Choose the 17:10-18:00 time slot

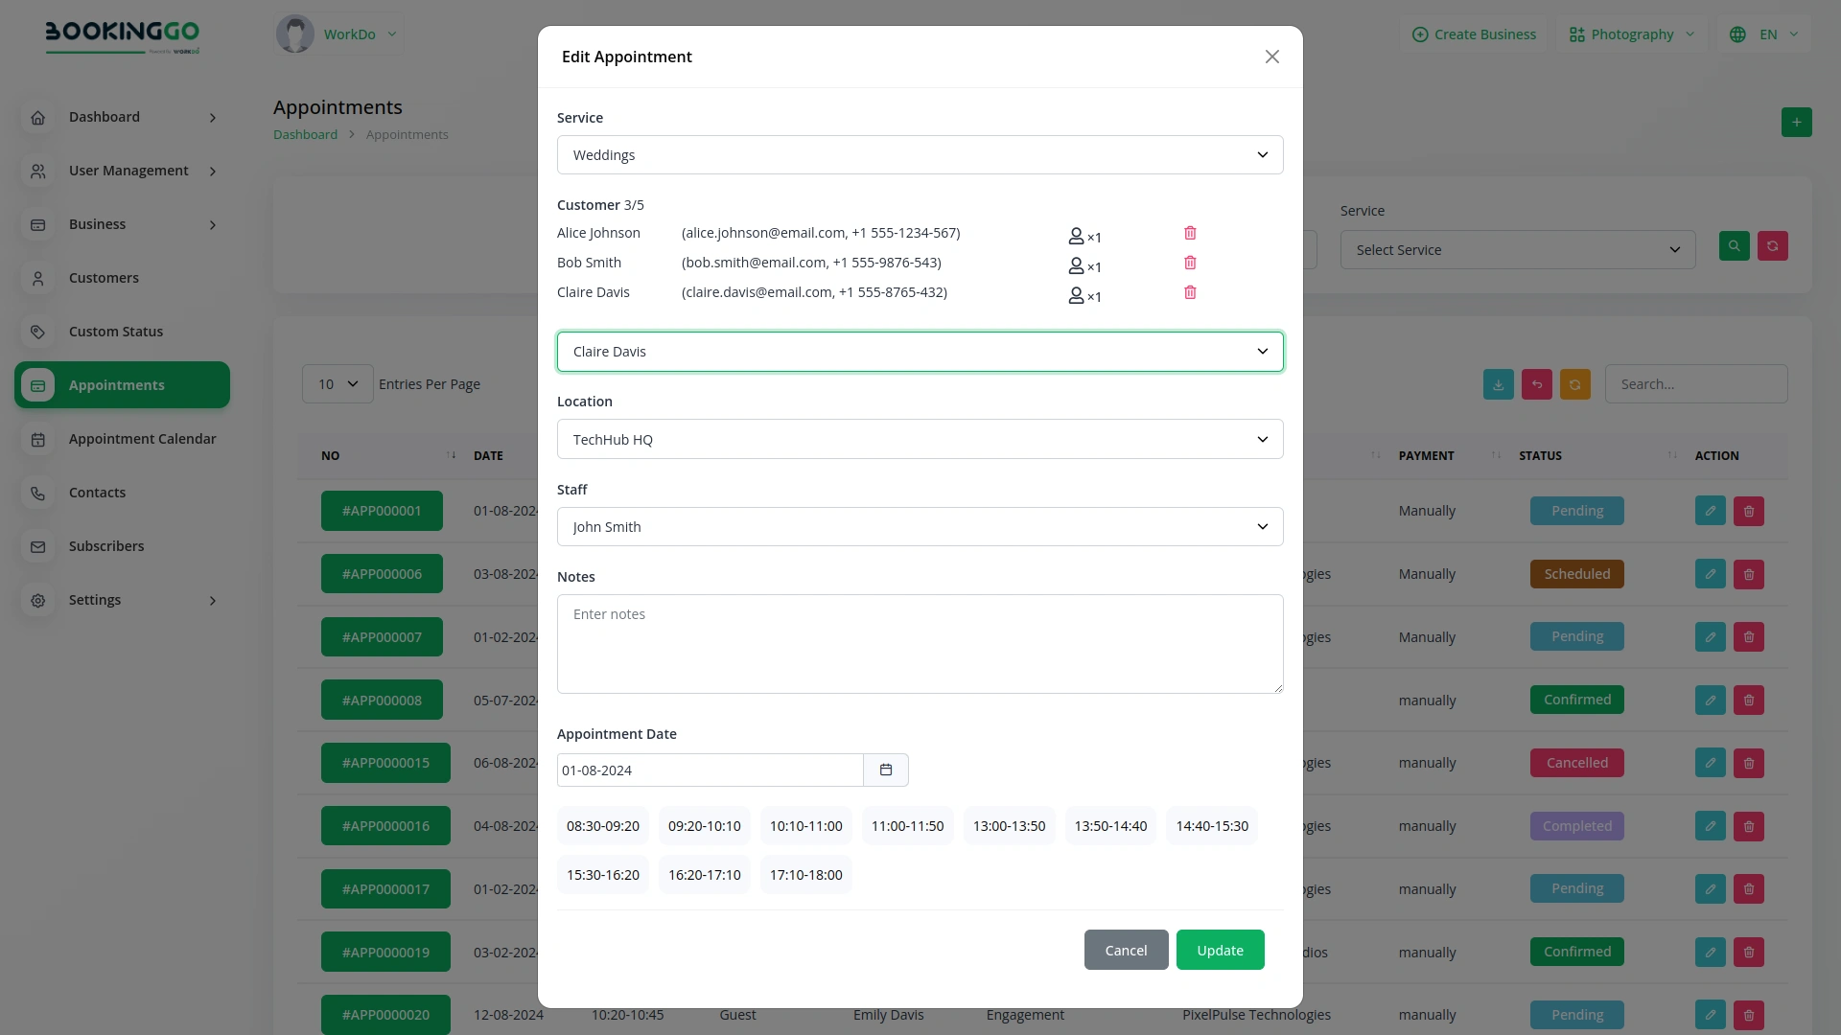805,874
